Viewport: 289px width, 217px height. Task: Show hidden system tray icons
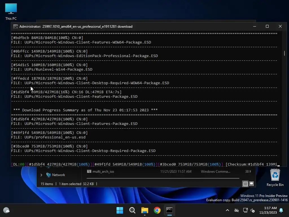(x=227, y=210)
